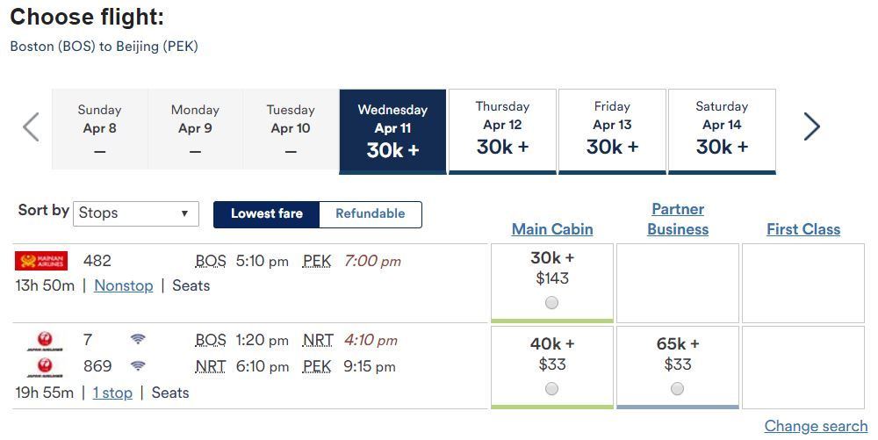Choose the Lowest fare option
Screen dimensions: 878x440
[267, 213]
